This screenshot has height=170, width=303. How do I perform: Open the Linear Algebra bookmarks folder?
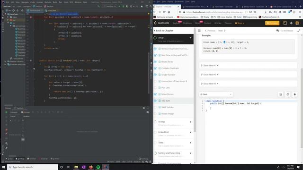(x=225, y=17)
